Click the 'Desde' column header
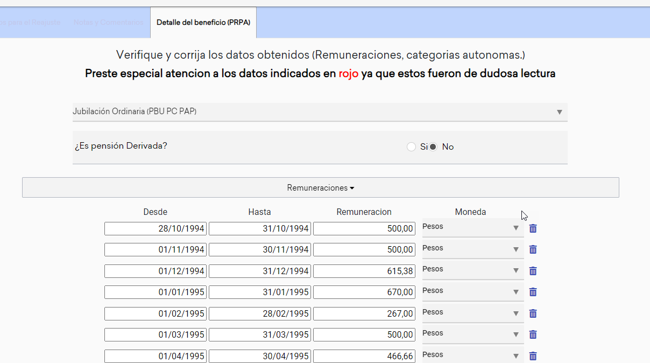 [156, 212]
